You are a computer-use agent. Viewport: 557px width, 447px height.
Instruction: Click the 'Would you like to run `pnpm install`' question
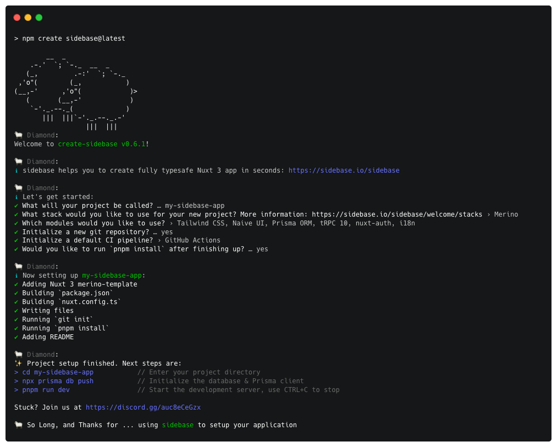point(133,250)
